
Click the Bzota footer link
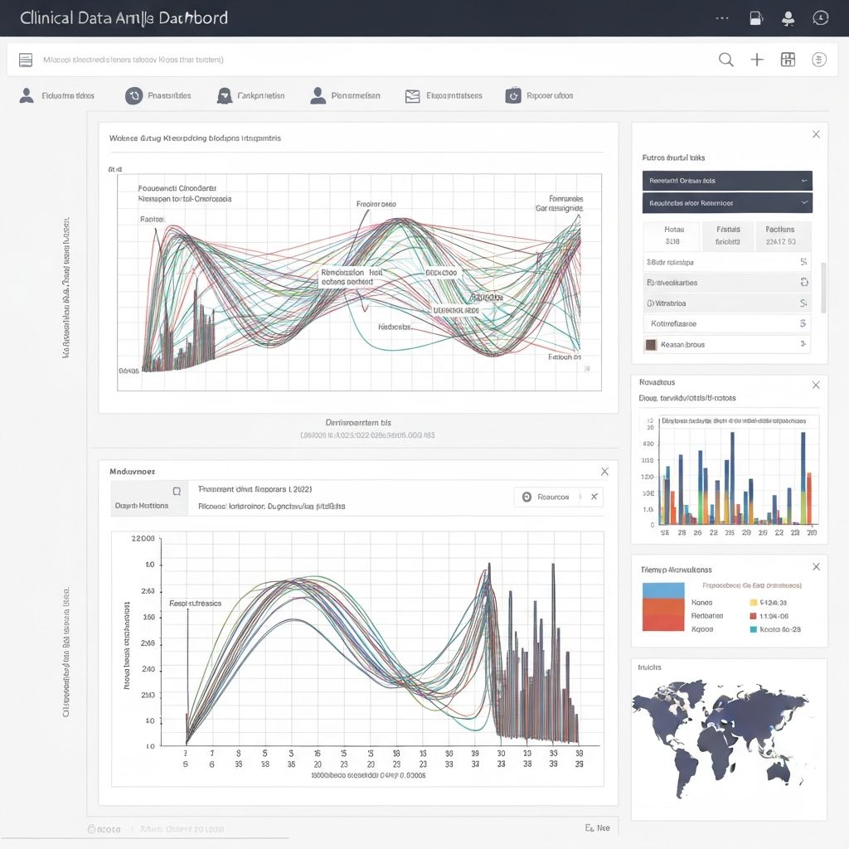(104, 829)
